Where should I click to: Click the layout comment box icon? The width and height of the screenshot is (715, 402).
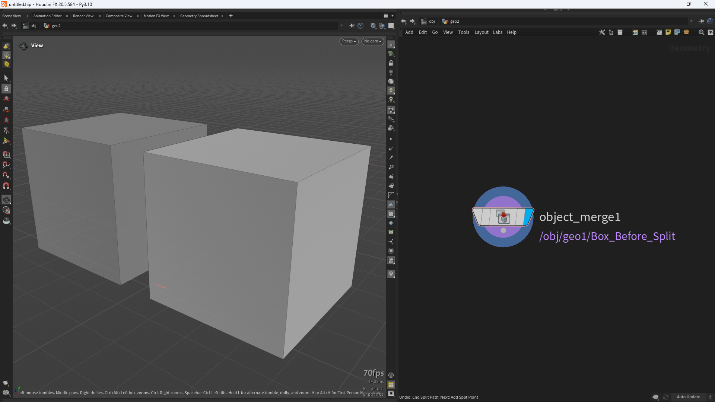coord(659,32)
